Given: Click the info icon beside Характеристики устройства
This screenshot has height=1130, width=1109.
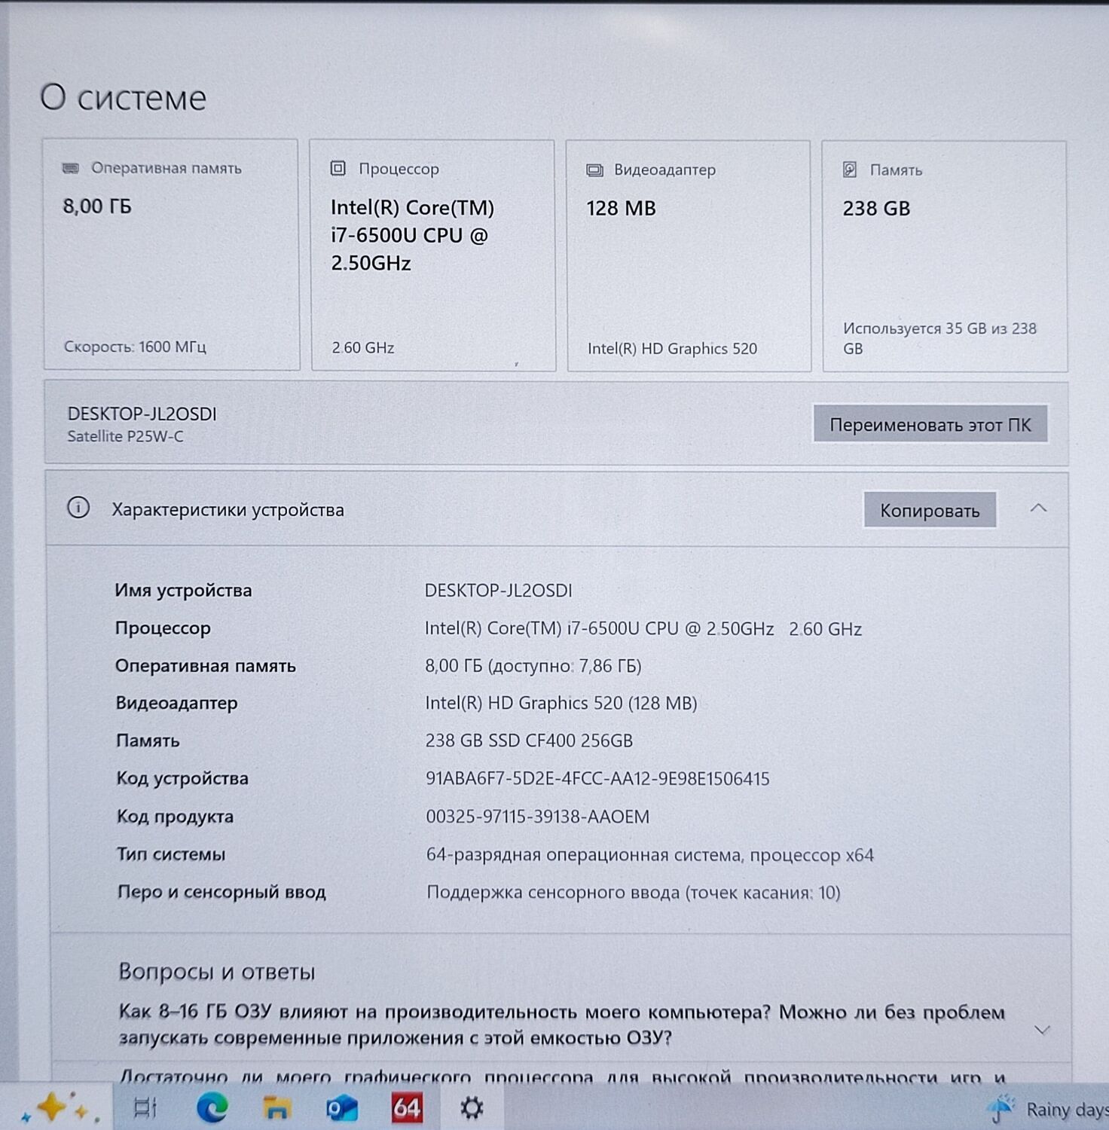Looking at the screenshot, I should (x=78, y=508).
